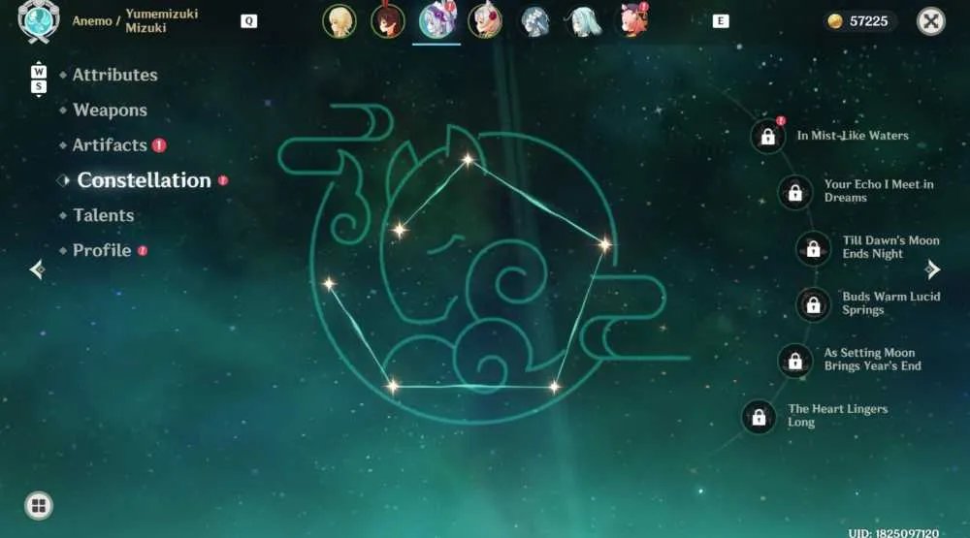Open the Buds Warm Lucid Springs lock icon
This screenshot has height=538, width=970.
813,304
